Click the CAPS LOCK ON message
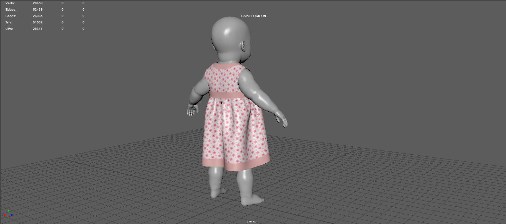The height and width of the screenshot is (224, 506). click(x=253, y=16)
